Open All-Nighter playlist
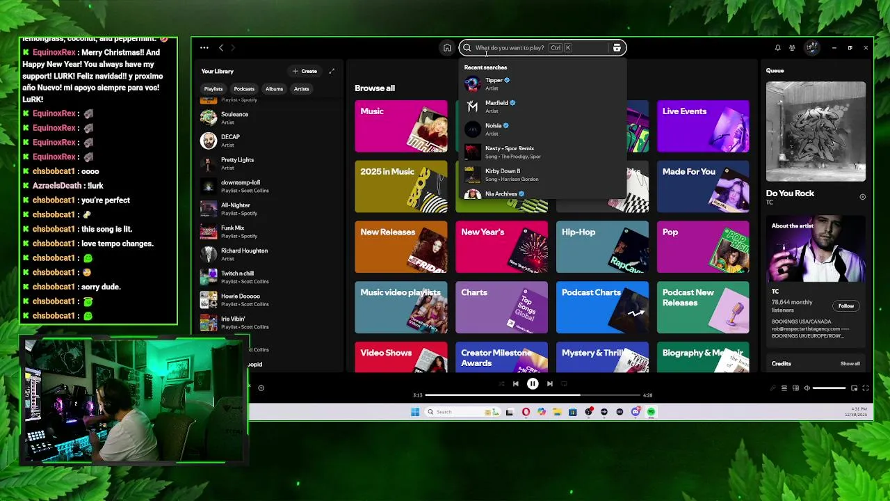The height and width of the screenshot is (501, 890). point(268,209)
